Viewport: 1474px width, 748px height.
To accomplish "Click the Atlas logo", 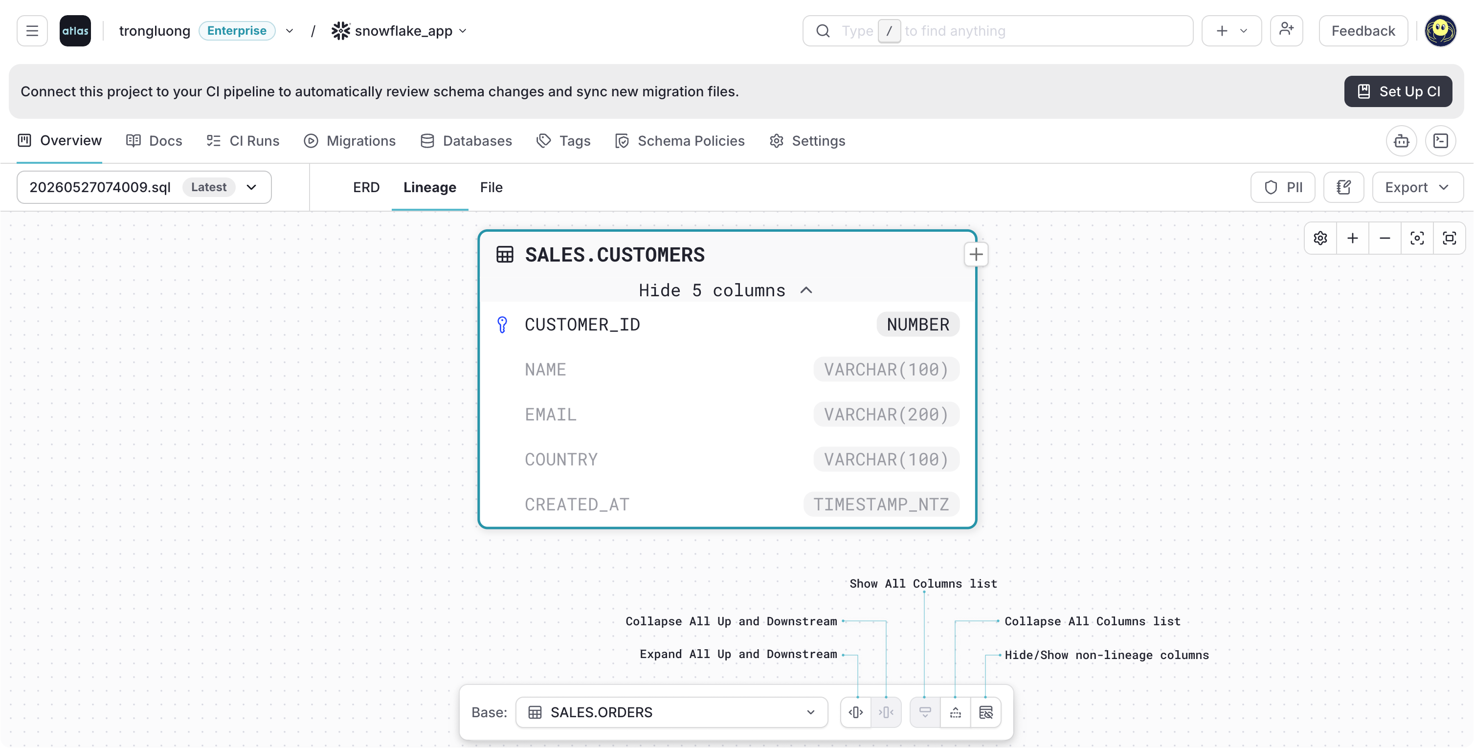I will click(75, 31).
